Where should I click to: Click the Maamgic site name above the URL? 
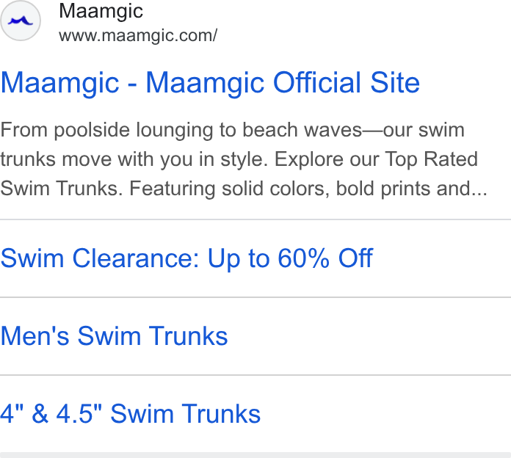101,12
